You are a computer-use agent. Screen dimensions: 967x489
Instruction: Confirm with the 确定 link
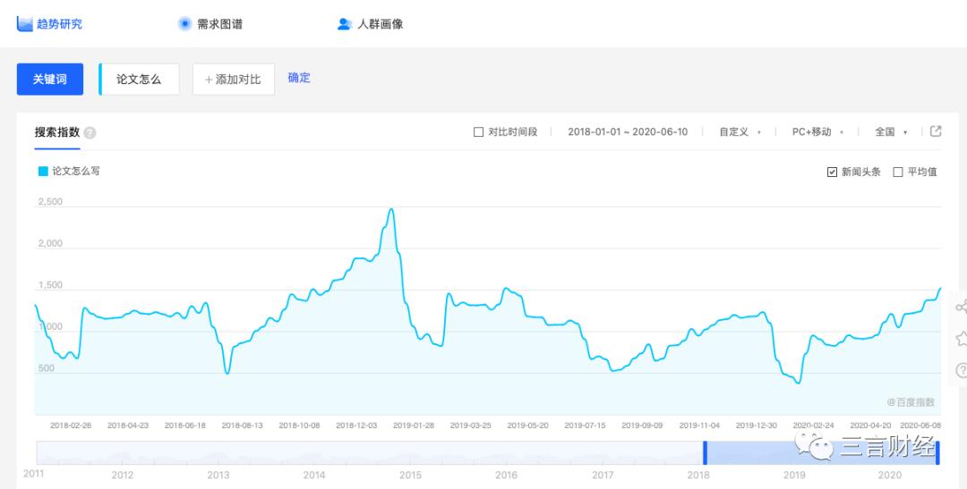[299, 78]
